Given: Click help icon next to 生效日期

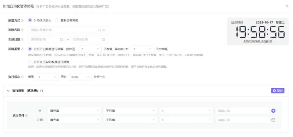Looking at the screenshot, I should tap(22, 39).
